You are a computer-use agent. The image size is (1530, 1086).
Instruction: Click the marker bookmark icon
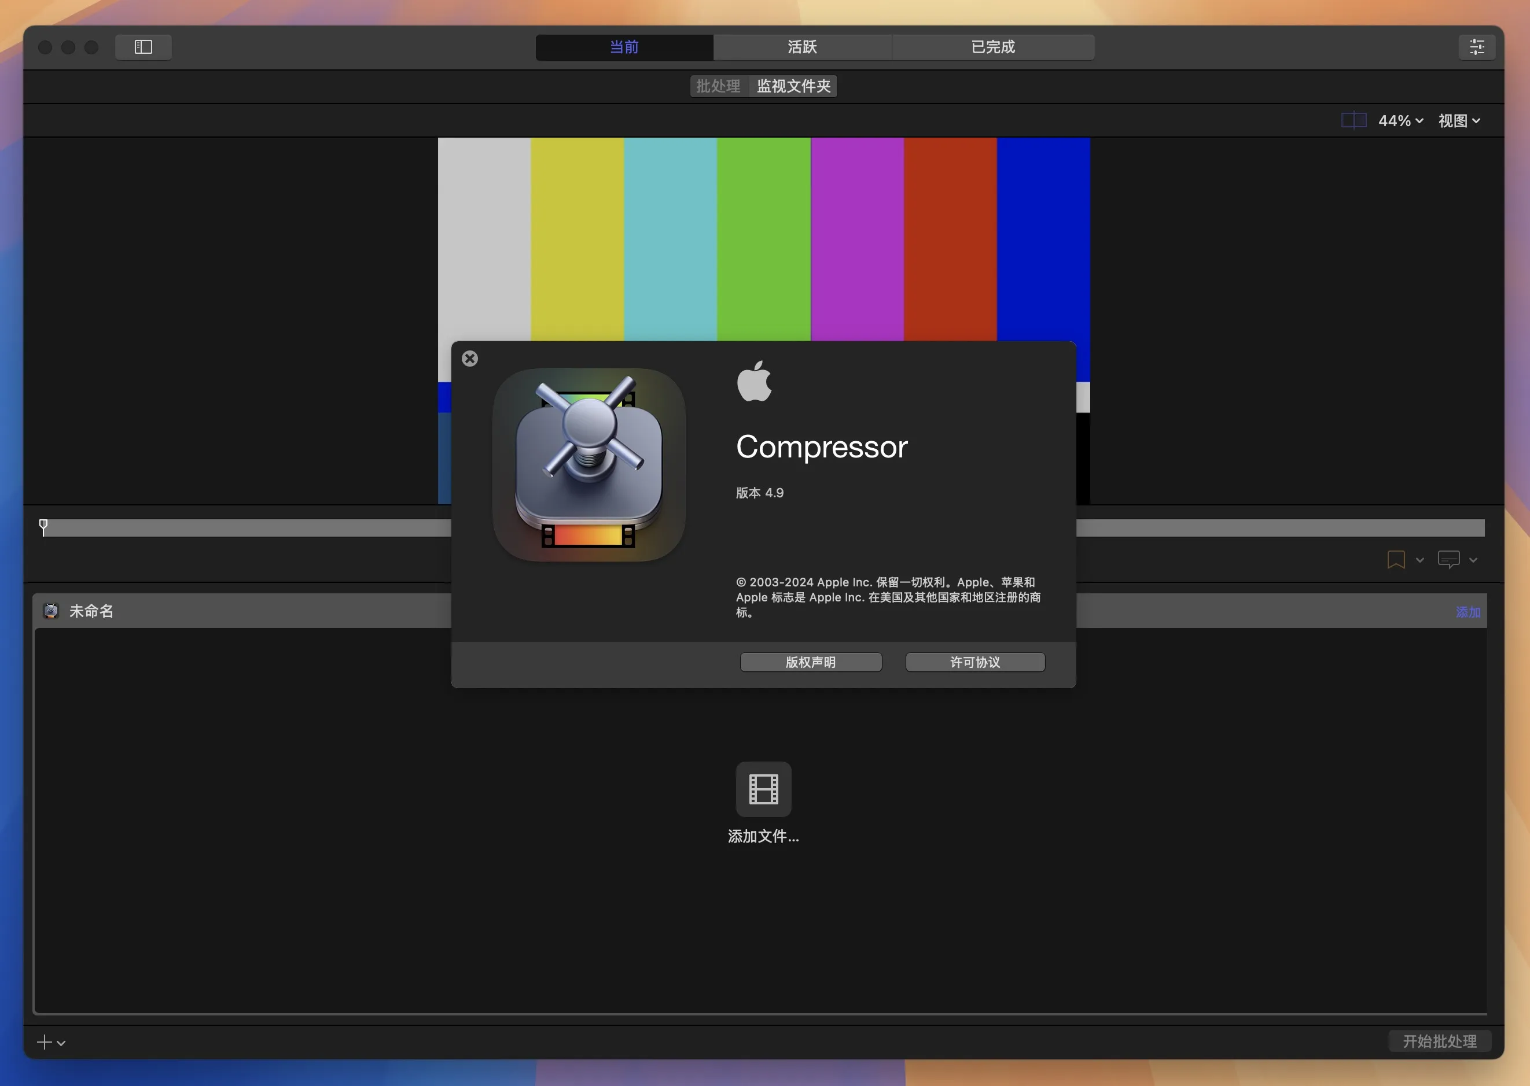point(1396,560)
